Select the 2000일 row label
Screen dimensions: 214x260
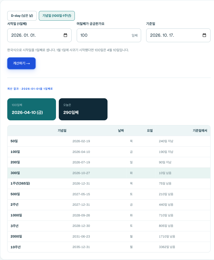point(16,237)
